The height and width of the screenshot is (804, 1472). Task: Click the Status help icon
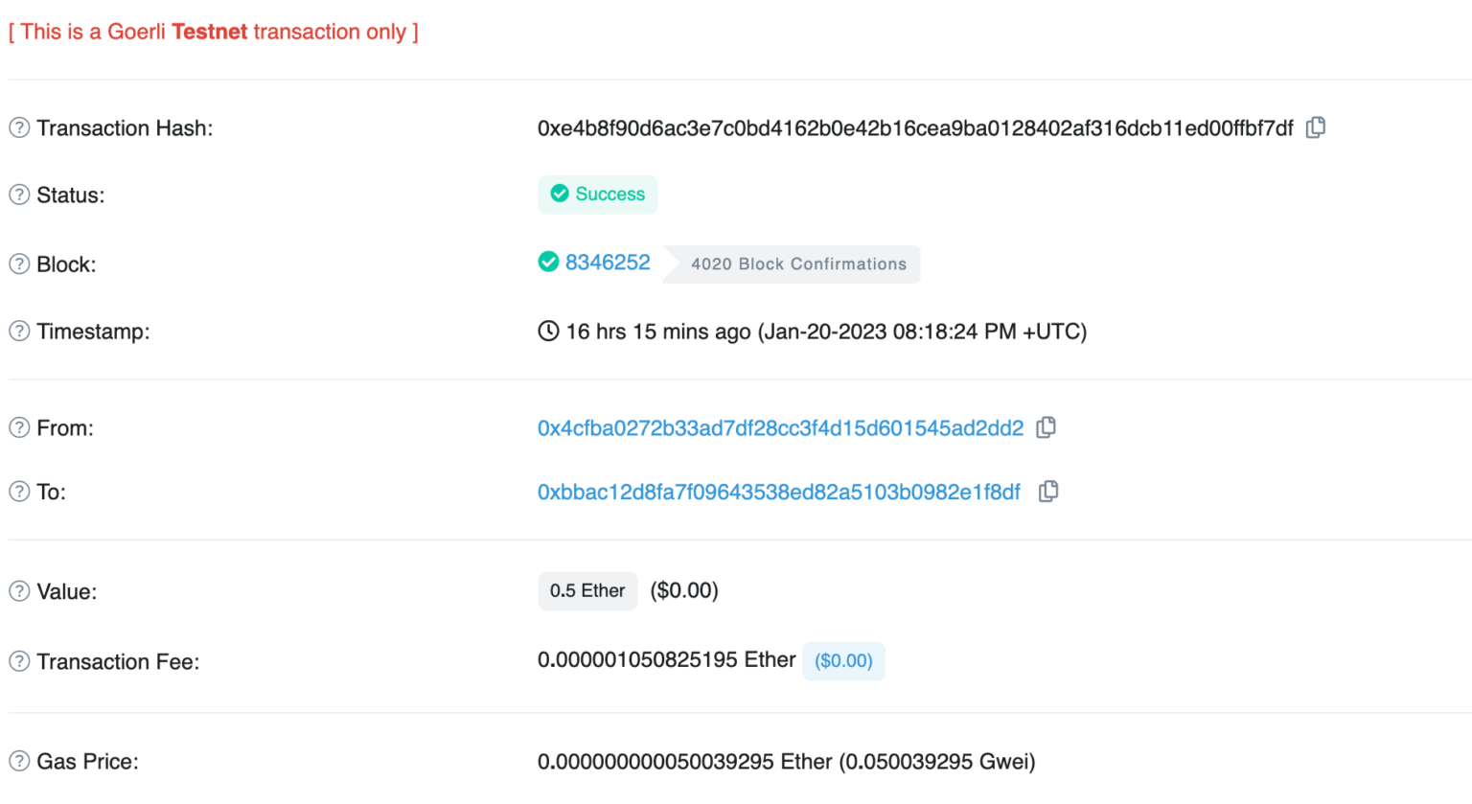[18, 195]
